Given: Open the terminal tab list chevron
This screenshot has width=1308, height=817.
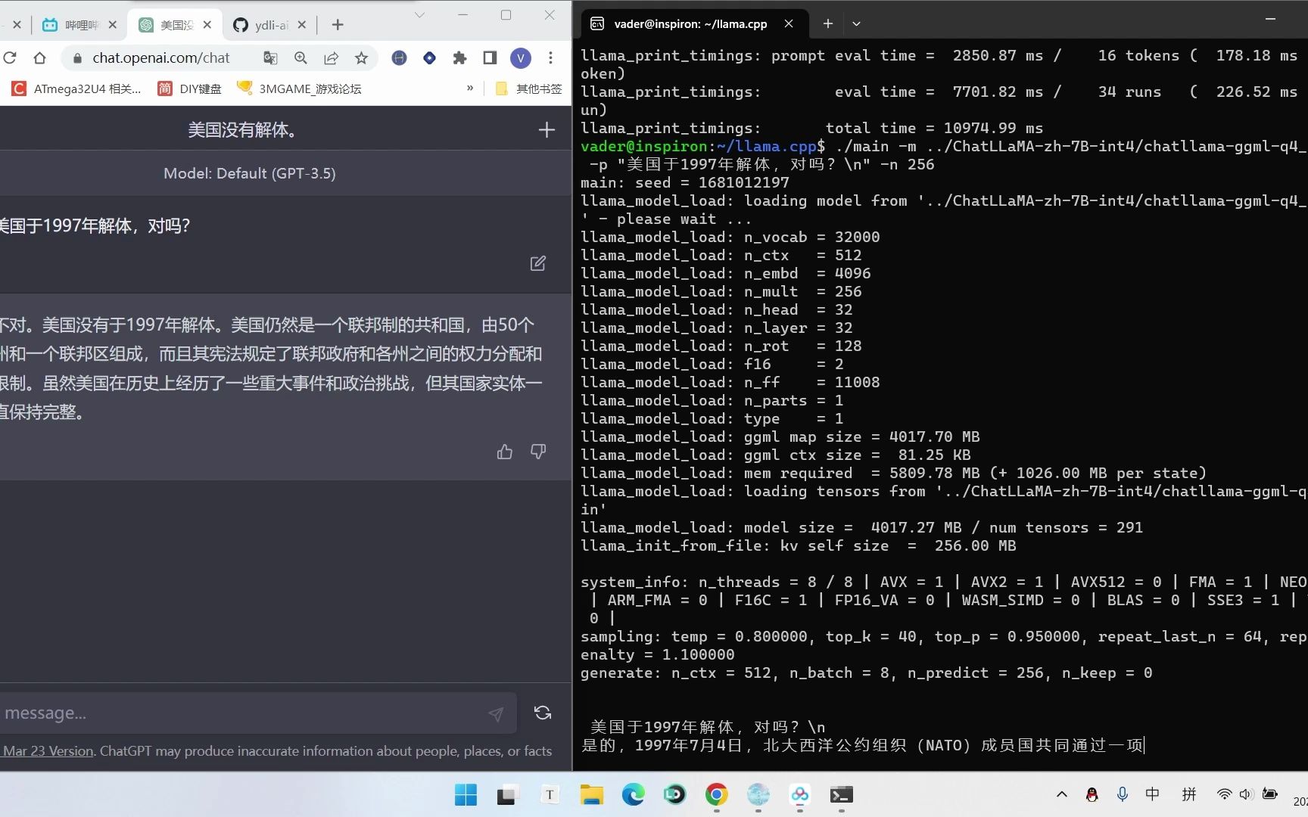Looking at the screenshot, I should (856, 23).
